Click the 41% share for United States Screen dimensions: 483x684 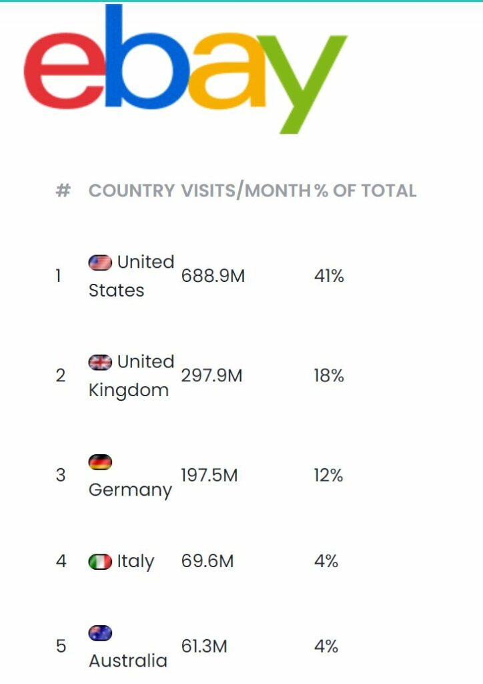click(x=330, y=276)
